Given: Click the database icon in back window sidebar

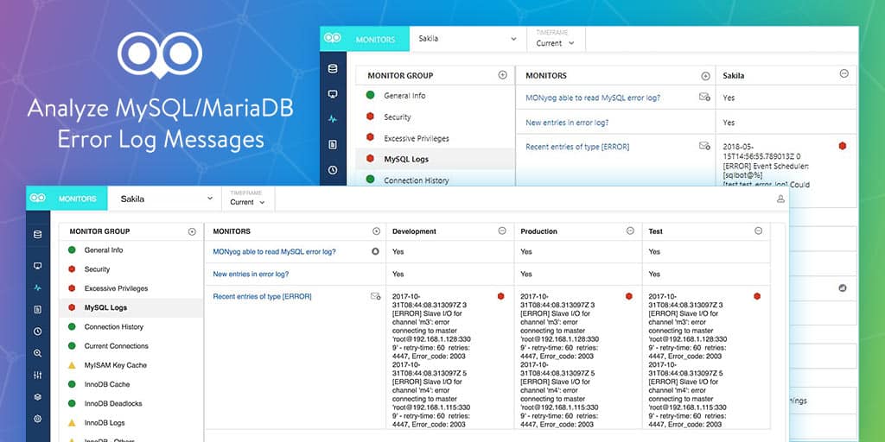Looking at the screenshot, I should click(x=333, y=69).
